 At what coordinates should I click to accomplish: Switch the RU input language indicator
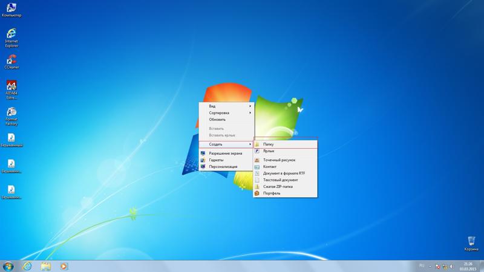coord(422,266)
